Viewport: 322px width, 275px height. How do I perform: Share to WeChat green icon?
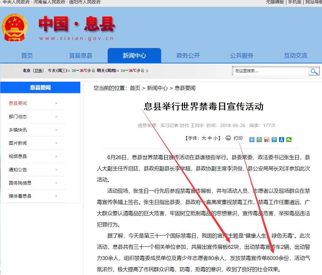289,140
